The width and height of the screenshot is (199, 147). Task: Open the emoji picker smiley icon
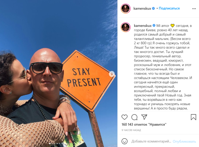click(124, 141)
